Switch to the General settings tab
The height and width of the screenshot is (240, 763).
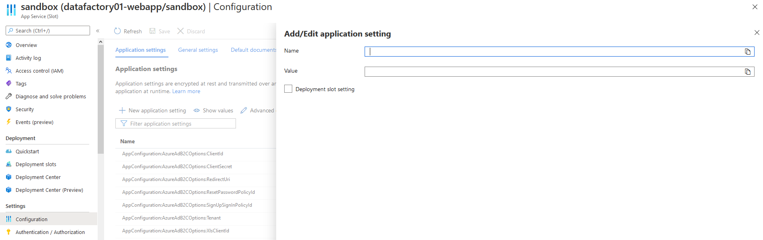tap(198, 50)
